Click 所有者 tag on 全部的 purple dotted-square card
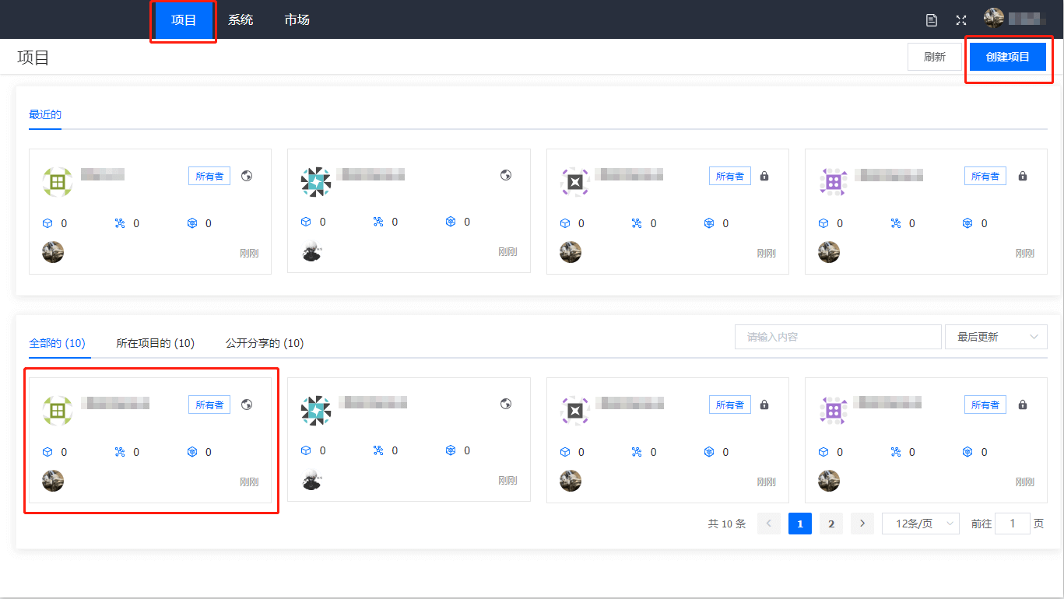The height and width of the screenshot is (599, 1064). coord(985,405)
